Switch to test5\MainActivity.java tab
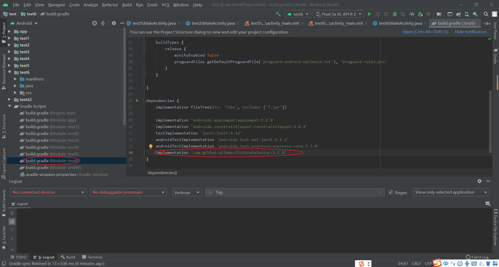 coord(154,23)
